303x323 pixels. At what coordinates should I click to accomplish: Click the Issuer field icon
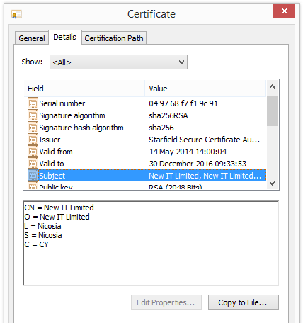pyautogui.click(x=33, y=139)
